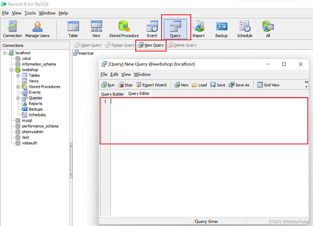
Task: Click Design Query in object toolbar
Action: click(x=120, y=45)
